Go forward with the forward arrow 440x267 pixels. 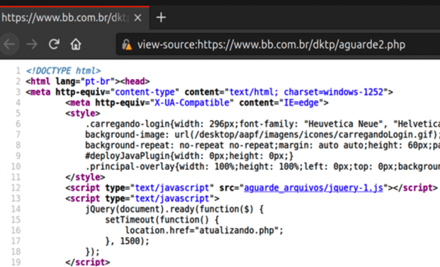point(32,44)
